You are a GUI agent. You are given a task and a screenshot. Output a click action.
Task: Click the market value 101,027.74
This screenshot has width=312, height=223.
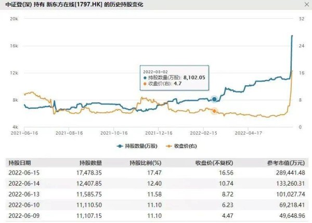[290, 194]
